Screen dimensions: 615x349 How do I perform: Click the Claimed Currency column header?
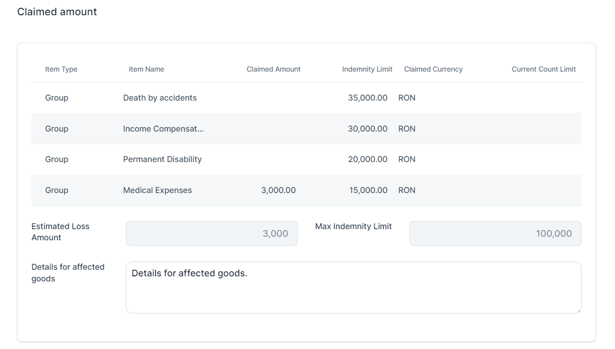pos(433,69)
